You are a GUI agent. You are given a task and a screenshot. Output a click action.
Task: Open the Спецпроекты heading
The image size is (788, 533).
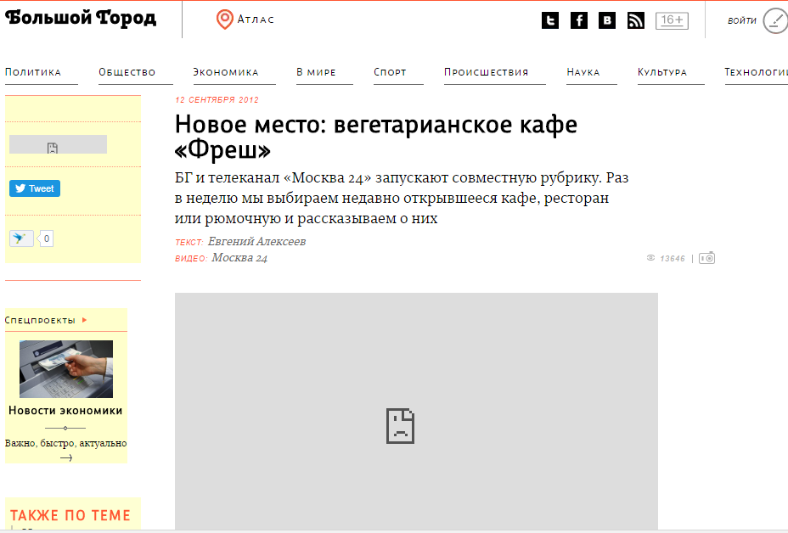[x=40, y=320]
